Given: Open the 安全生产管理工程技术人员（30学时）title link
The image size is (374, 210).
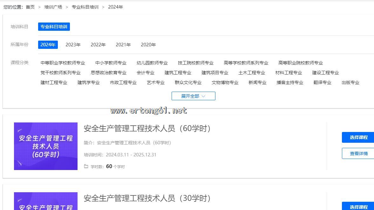Looking at the screenshot, I should (x=147, y=198).
